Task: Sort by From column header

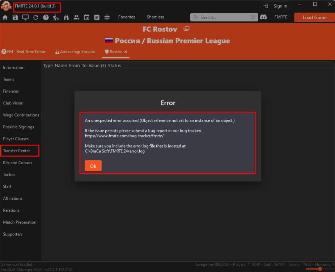Action: tap(74, 66)
